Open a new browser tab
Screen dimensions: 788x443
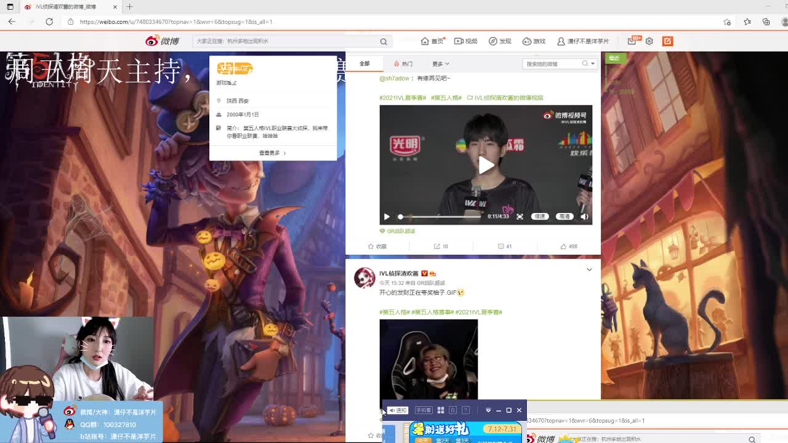pos(129,7)
